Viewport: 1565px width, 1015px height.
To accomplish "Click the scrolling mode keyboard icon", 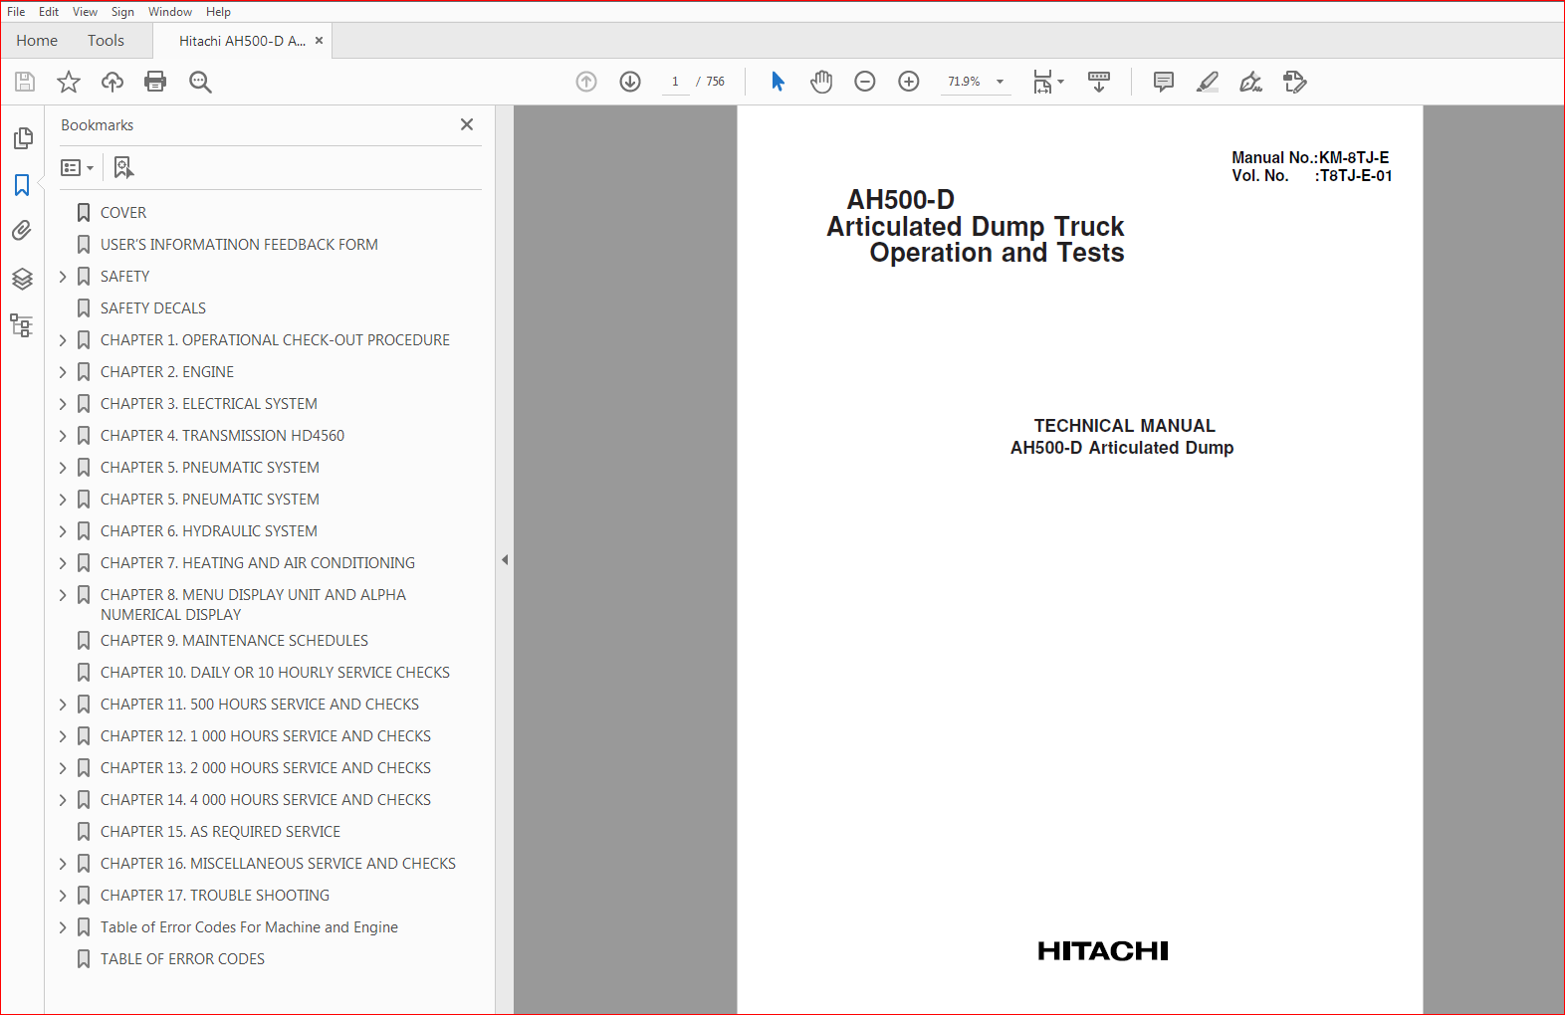I will 1099,82.
